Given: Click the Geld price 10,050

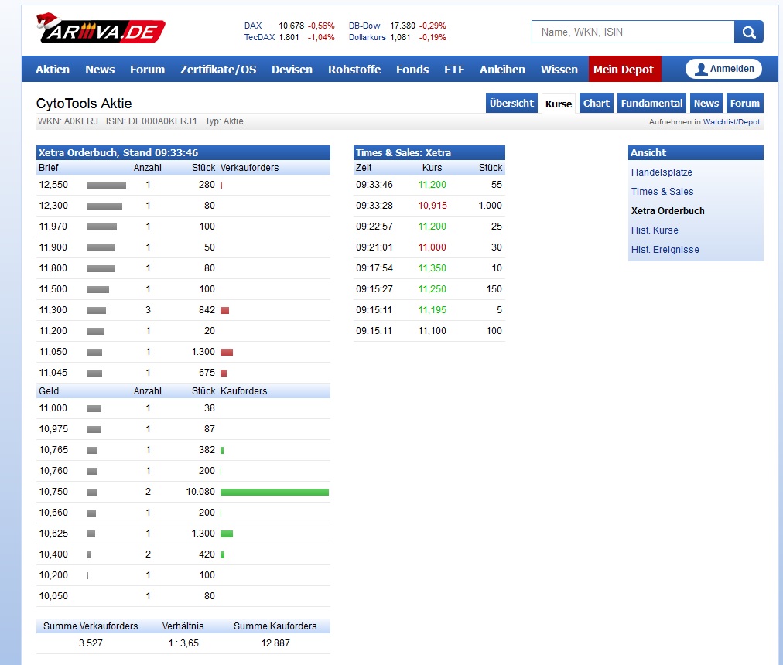Looking at the screenshot, I should [53, 596].
